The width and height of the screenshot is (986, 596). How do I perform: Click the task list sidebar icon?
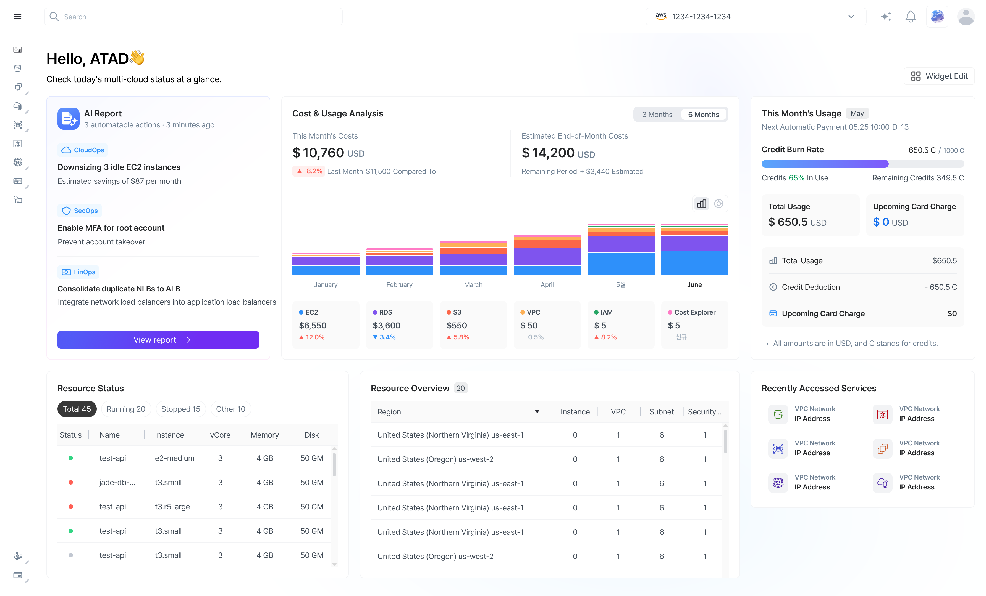pos(18,200)
